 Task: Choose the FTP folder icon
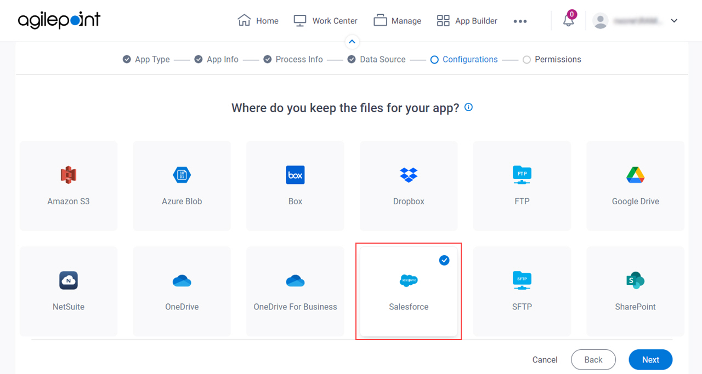coord(522,175)
